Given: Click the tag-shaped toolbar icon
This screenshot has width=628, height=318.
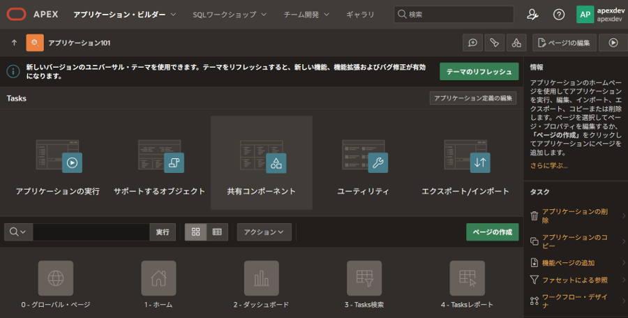Looking at the screenshot, I should click(x=494, y=43).
